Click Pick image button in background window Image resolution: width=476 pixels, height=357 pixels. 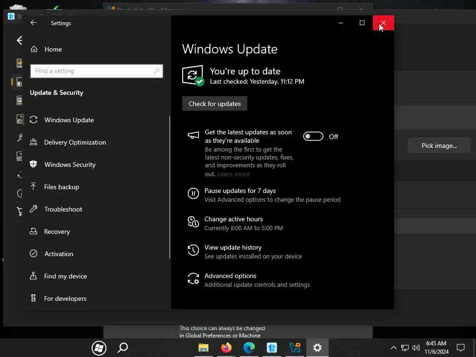(x=439, y=145)
